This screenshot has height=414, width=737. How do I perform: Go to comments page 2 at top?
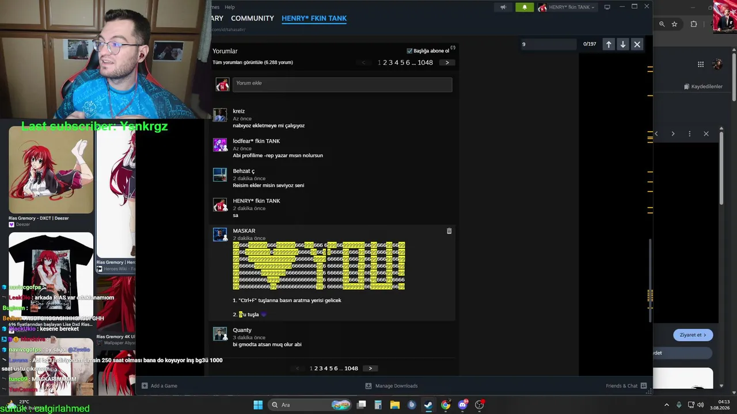pos(385,63)
